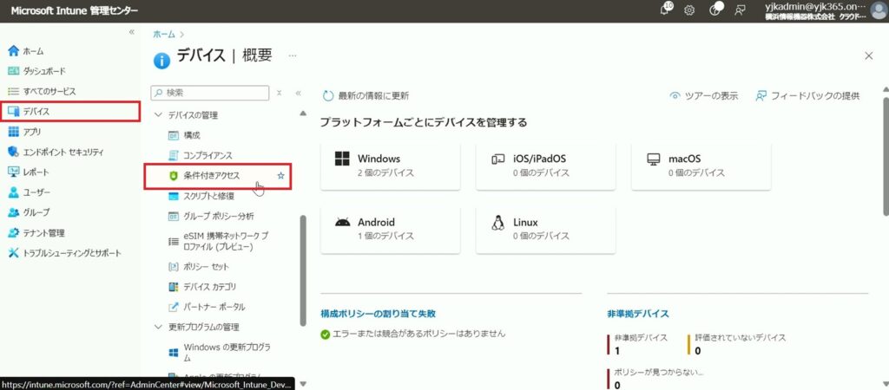Open ポリシー セット in the device menu
889x390 pixels.
206,267
